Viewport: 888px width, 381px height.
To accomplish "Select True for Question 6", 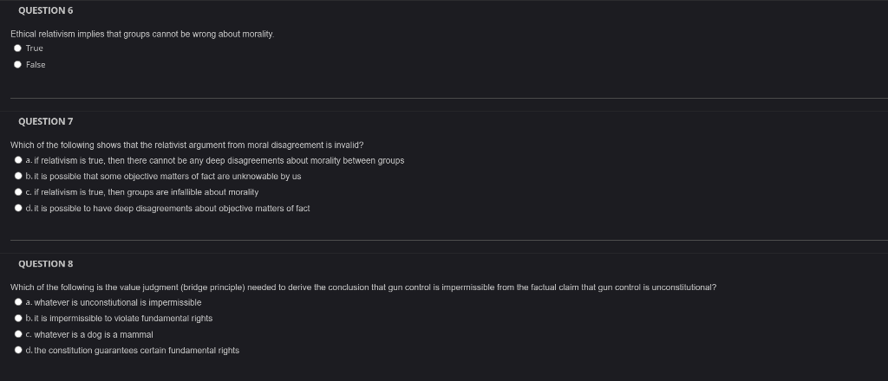I will [x=17, y=48].
